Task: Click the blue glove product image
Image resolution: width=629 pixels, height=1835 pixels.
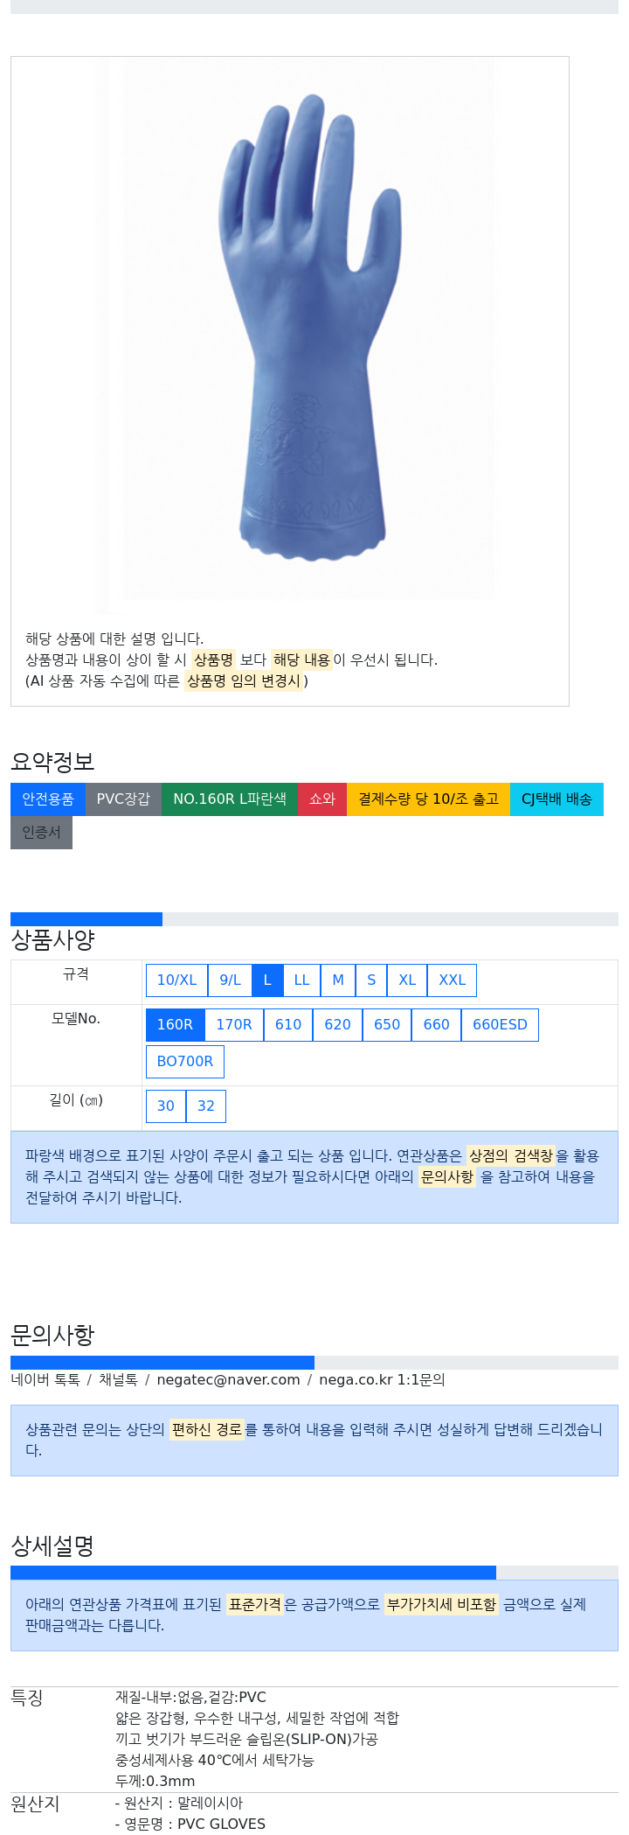Action: click(x=294, y=337)
